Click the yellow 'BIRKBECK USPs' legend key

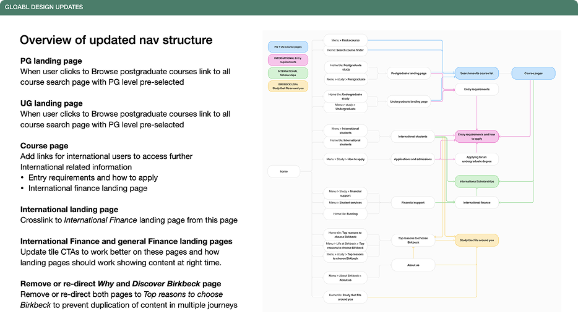tap(288, 86)
